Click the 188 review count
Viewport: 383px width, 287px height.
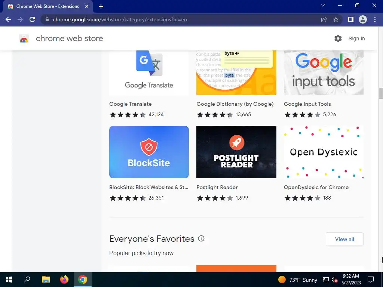(x=327, y=198)
